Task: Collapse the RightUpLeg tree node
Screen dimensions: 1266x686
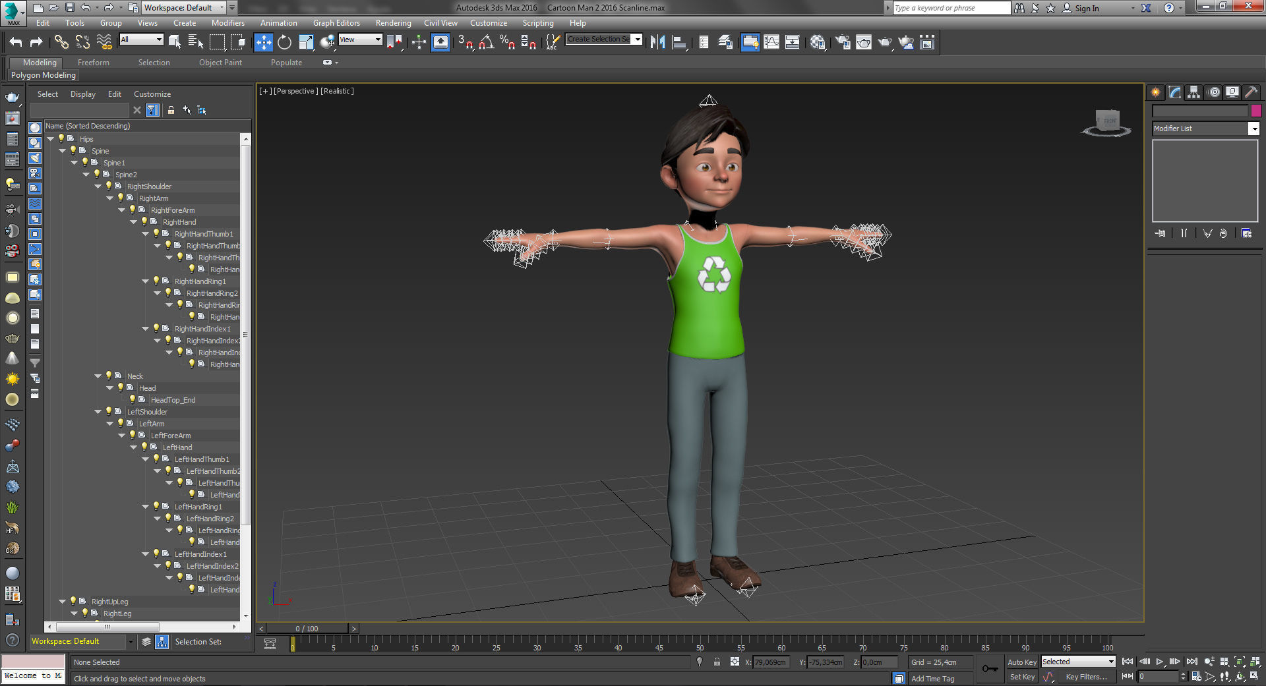Action: pos(63,602)
